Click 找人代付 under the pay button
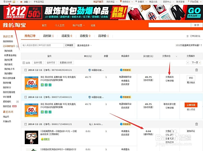Viewport: 203px width, 151px height. click(191, 110)
